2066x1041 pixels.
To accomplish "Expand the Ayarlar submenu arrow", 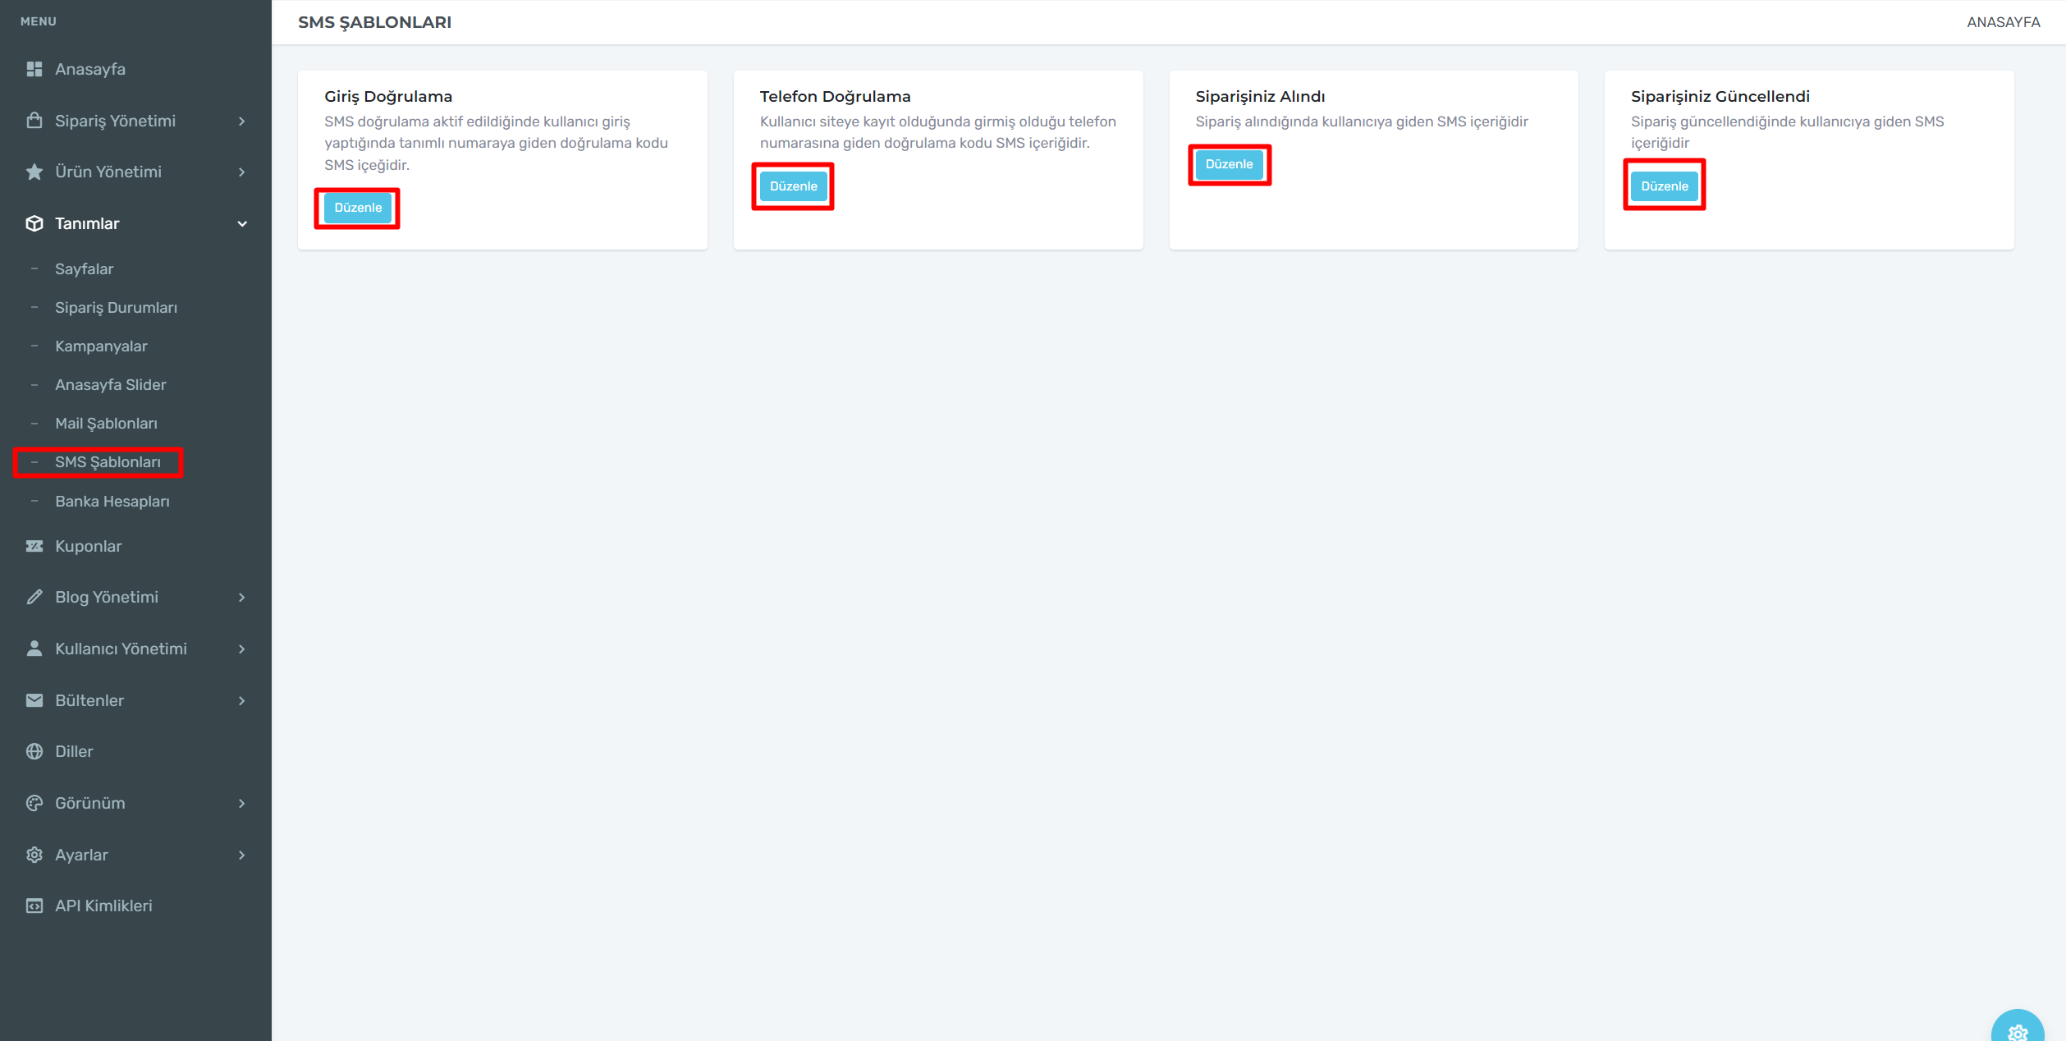I will (x=242, y=855).
